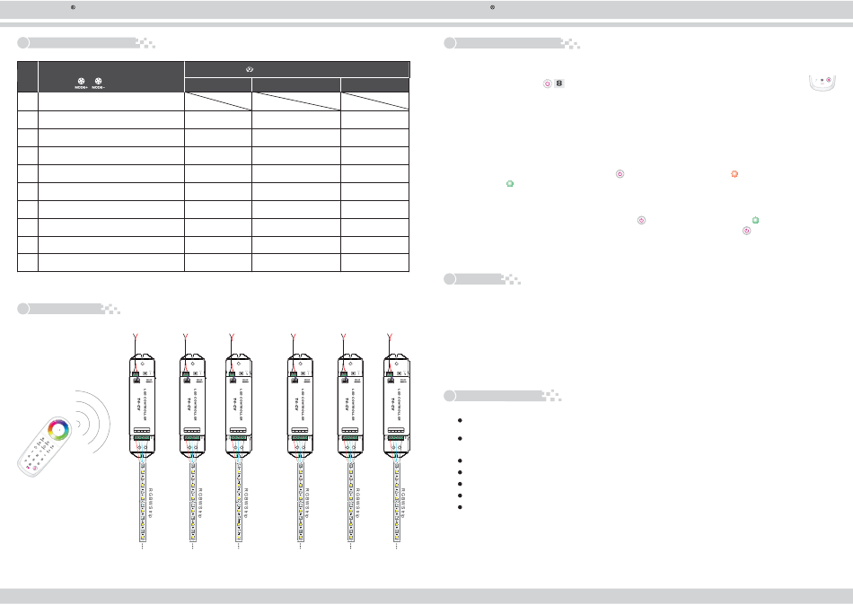
Task: Select the color wheel on the remote control
Action: point(58,429)
